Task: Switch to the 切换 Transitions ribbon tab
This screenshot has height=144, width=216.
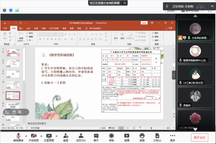Action: point(36,28)
